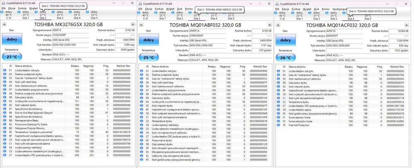Click status orb of Free Fall Protection row

[x=278, y=125]
